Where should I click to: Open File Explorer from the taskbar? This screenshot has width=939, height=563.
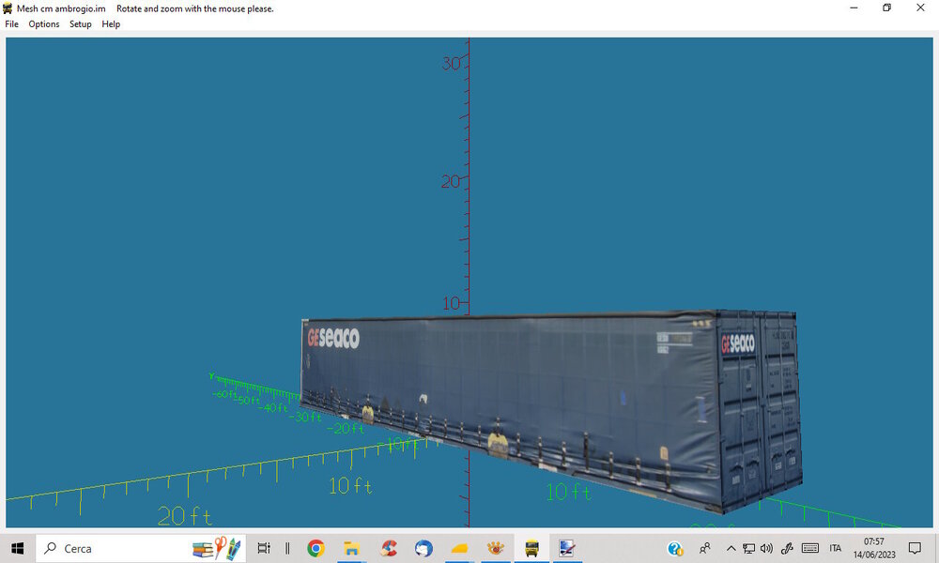tap(351, 548)
